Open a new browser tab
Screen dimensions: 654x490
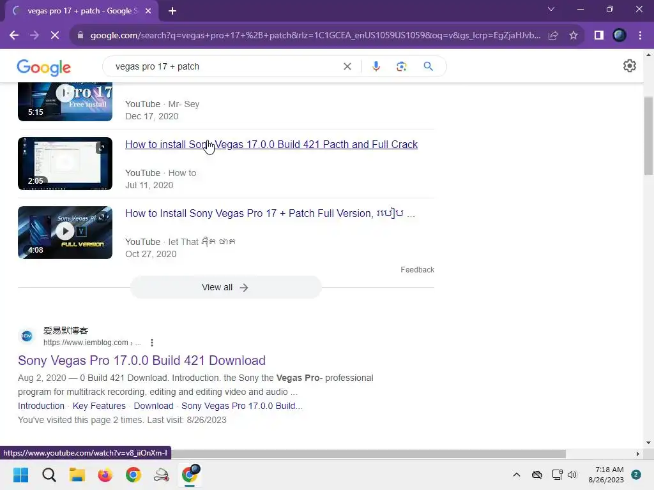172,11
